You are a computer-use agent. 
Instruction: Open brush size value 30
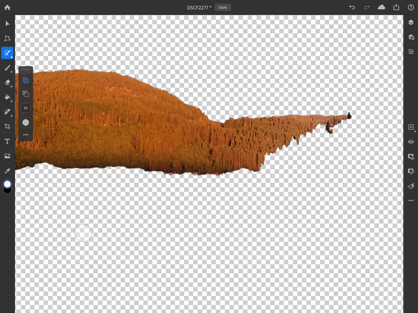[26, 108]
